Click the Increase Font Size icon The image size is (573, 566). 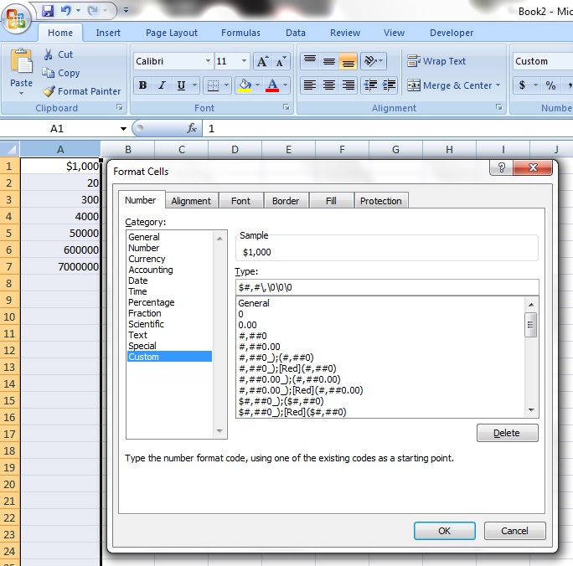[x=262, y=62]
